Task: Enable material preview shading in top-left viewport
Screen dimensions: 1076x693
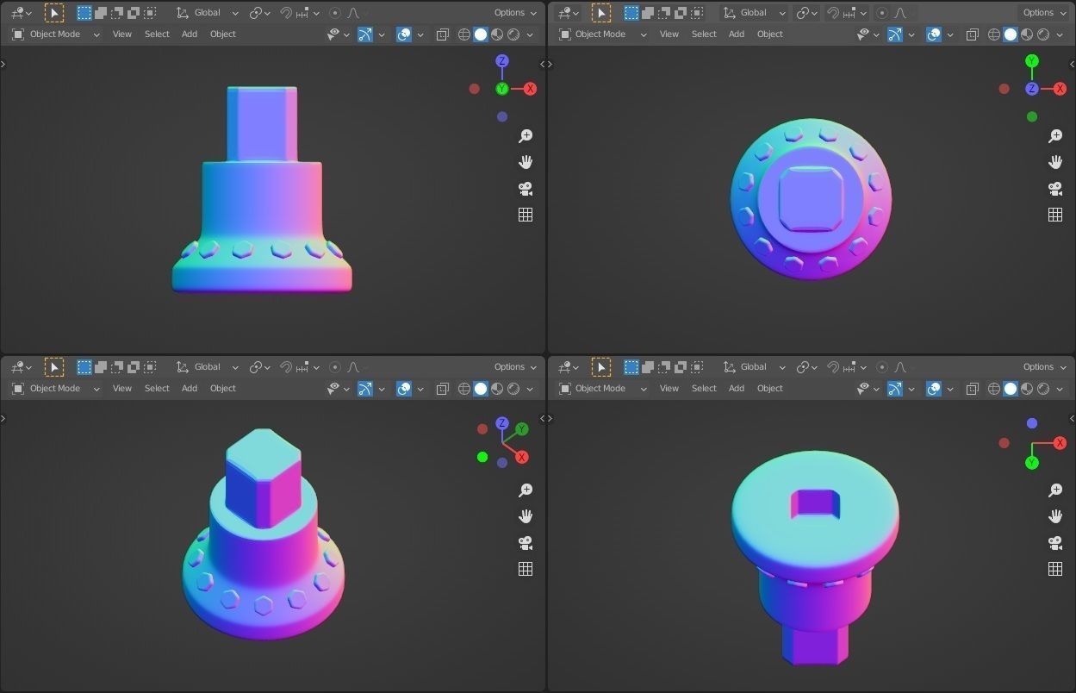Action: coord(497,34)
